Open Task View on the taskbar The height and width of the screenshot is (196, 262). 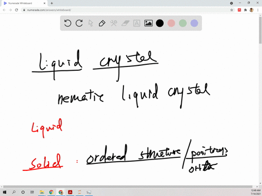click(x=32, y=192)
